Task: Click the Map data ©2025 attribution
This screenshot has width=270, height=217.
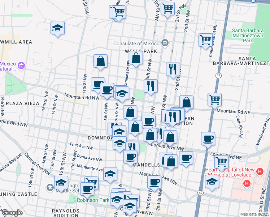Action: point(255,214)
